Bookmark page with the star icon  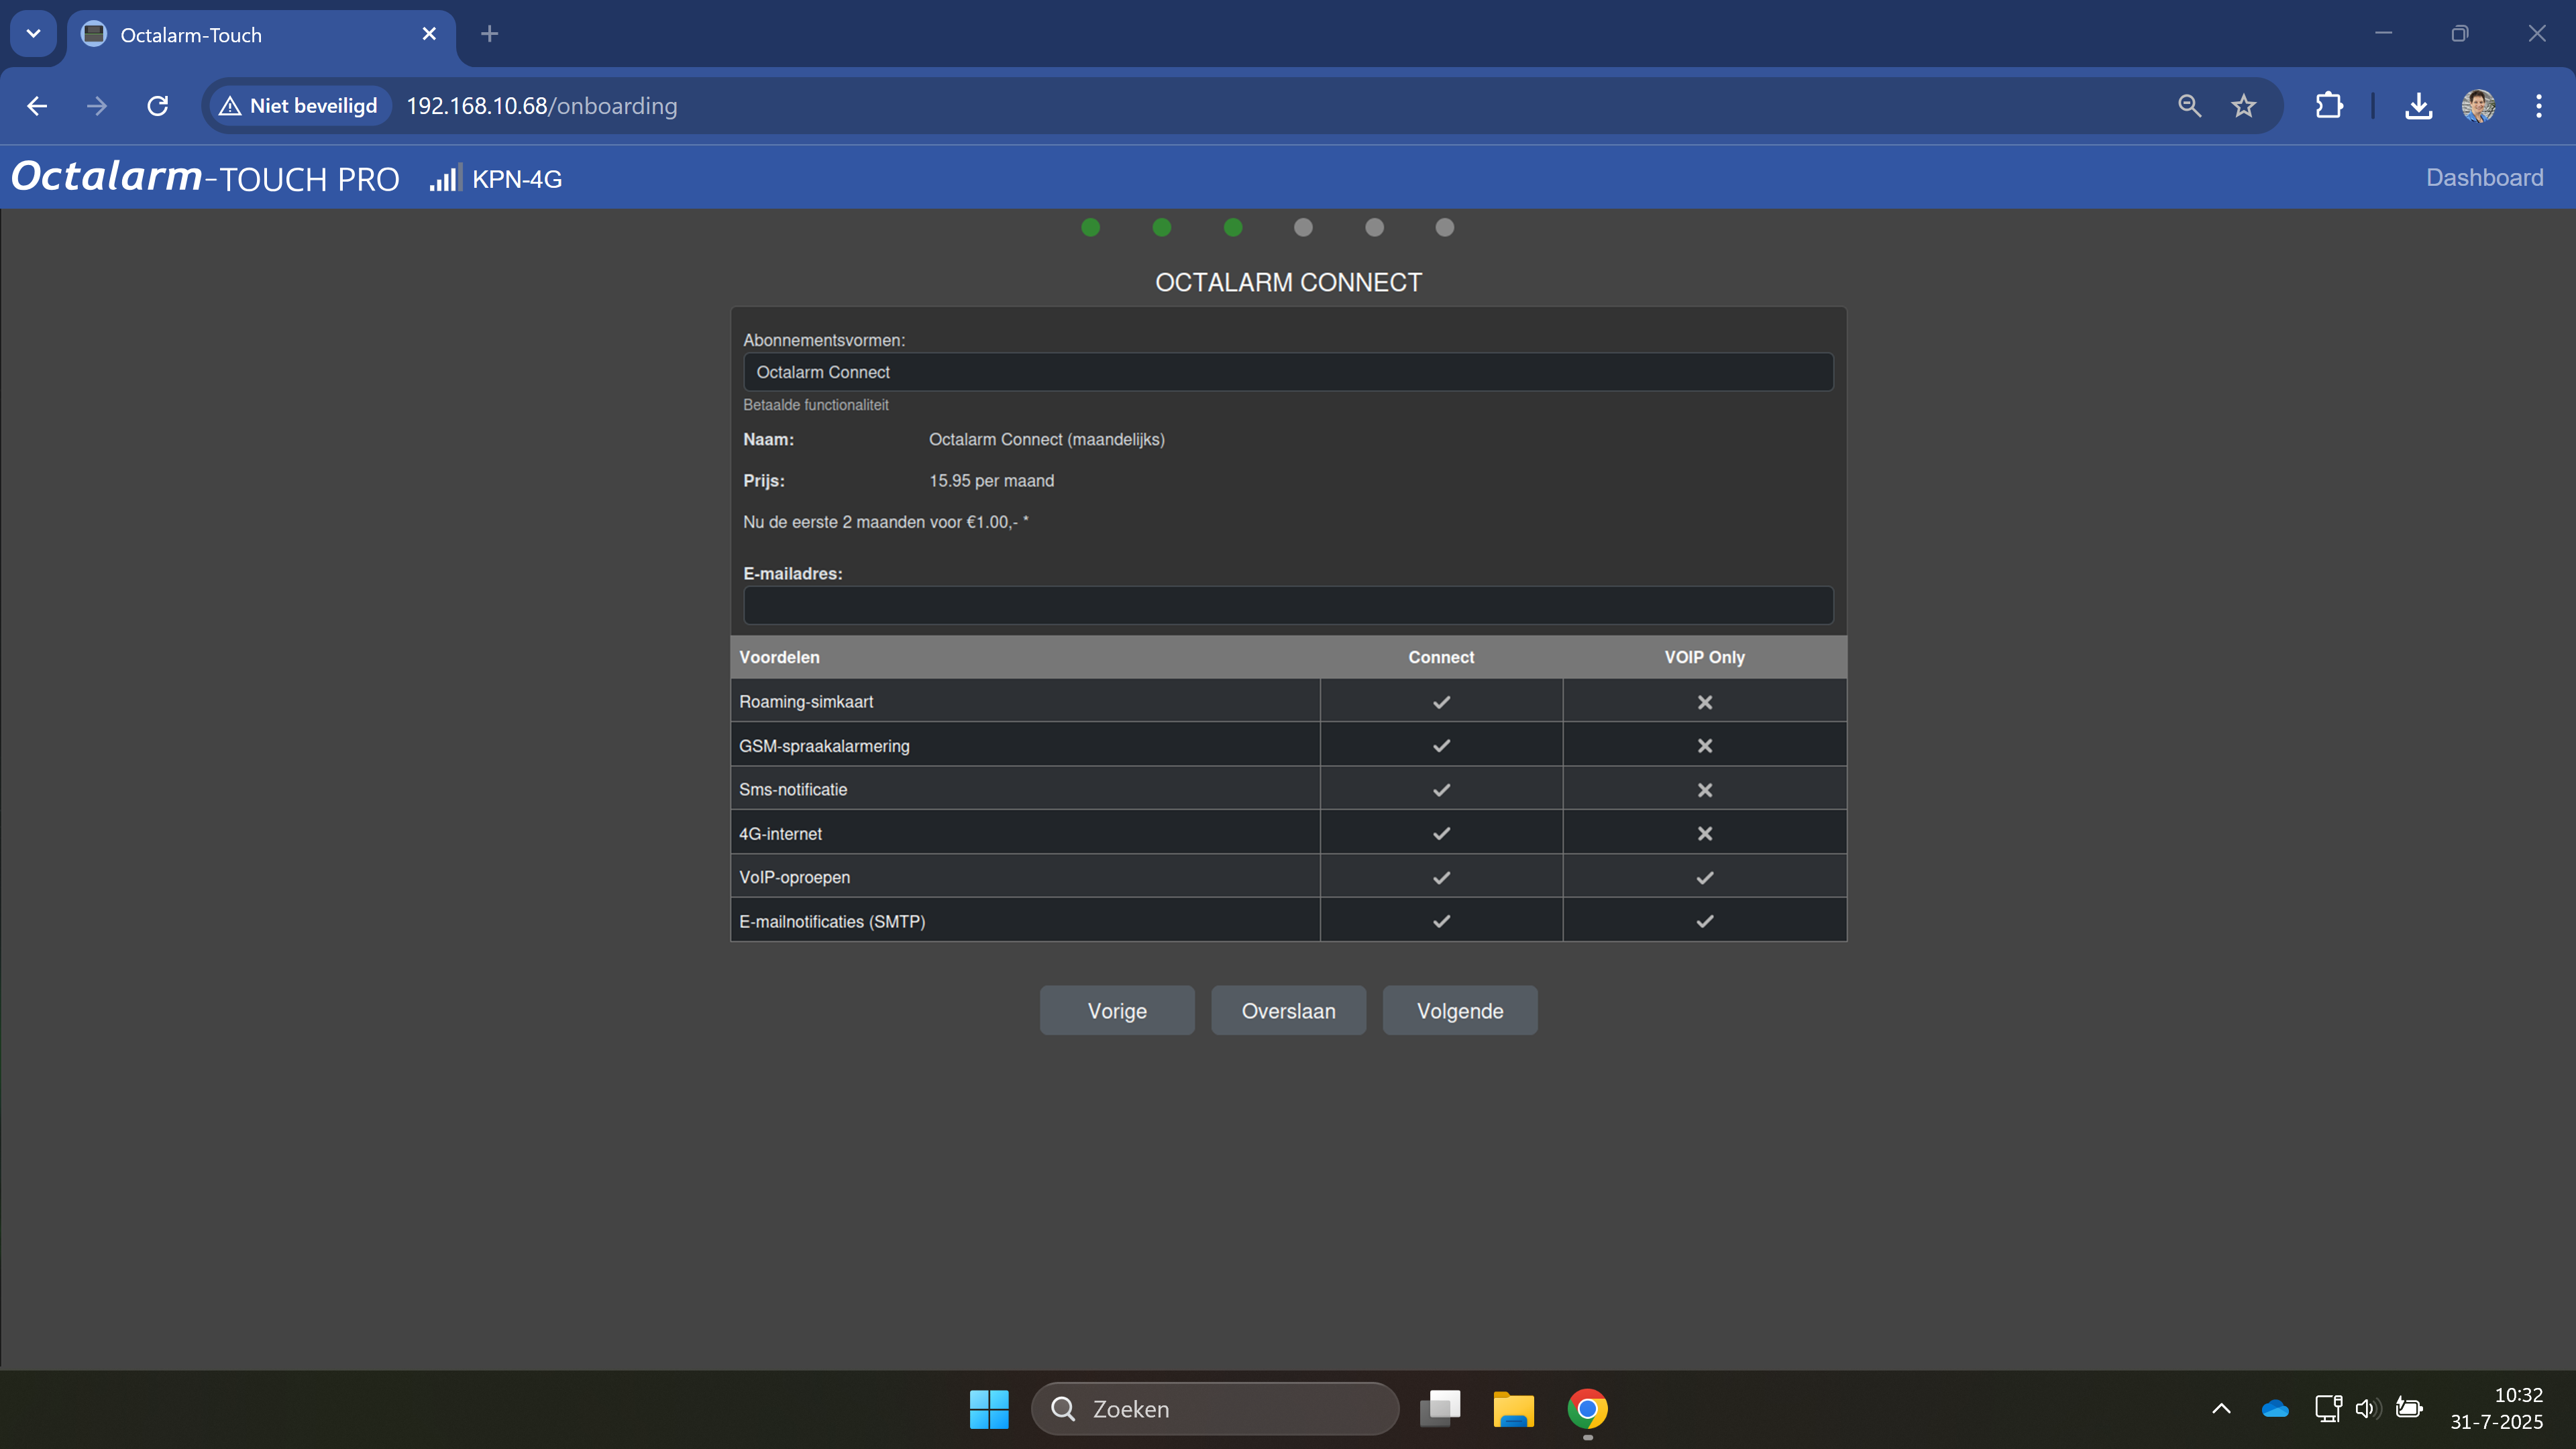coord(2244,106)
